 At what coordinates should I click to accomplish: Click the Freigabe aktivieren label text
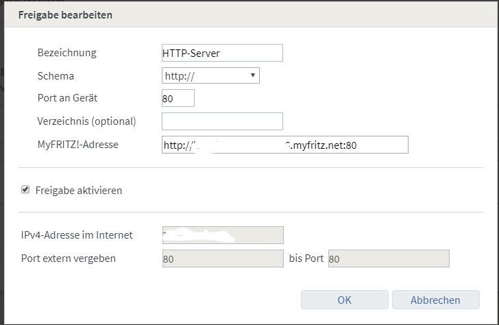point(80,191)
